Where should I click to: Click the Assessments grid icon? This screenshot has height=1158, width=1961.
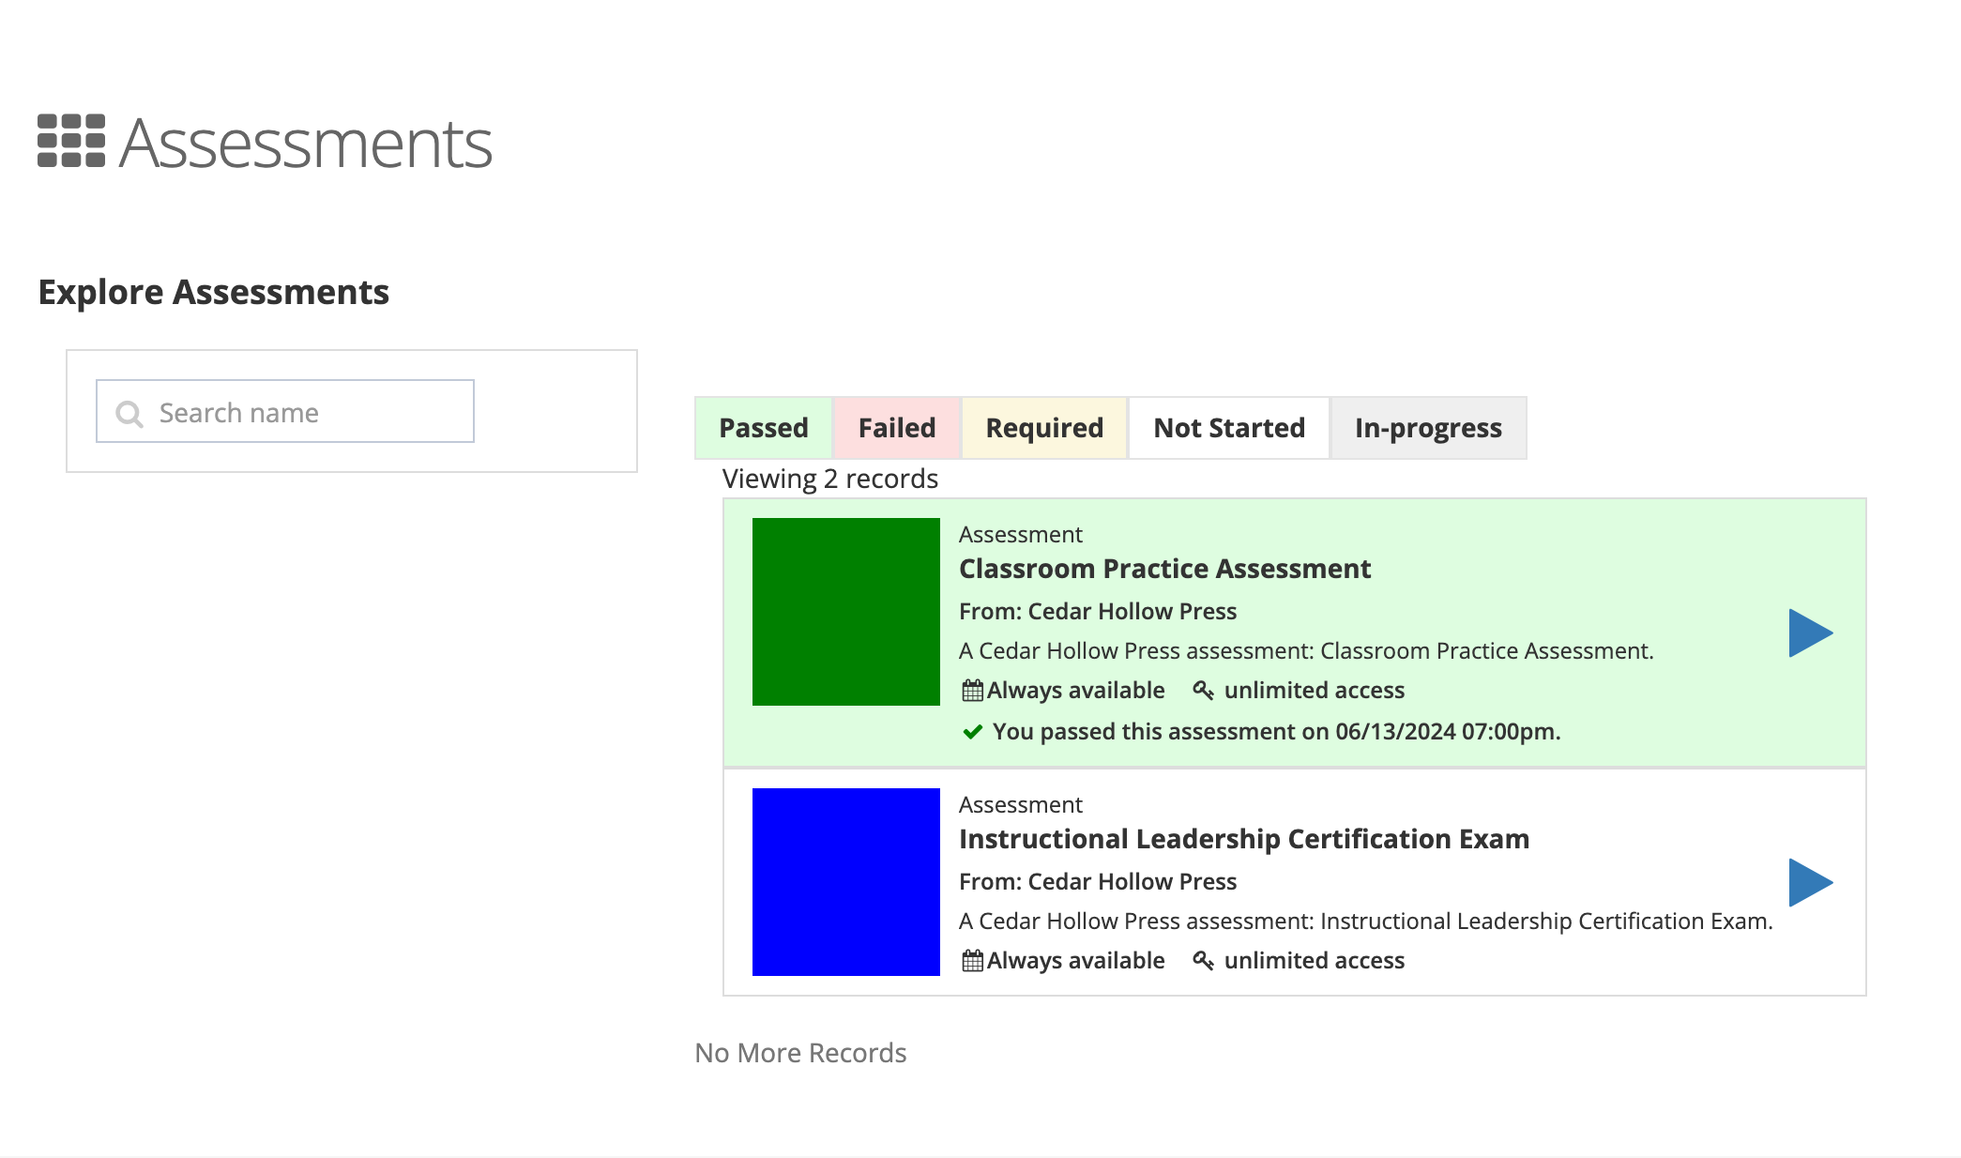pos(71,141)
